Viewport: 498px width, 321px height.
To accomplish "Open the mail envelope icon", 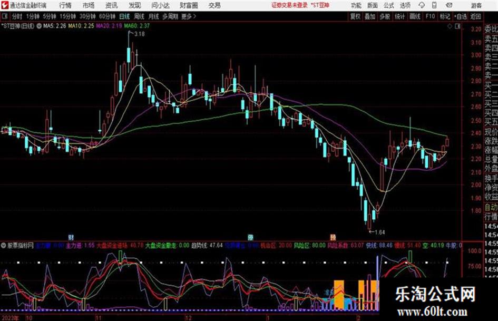I will (x=449, y=5).
